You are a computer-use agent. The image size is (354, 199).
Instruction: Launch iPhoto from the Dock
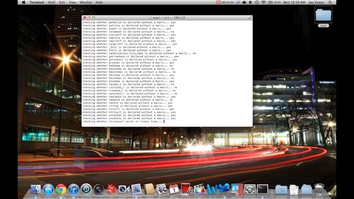click(161, 189)
